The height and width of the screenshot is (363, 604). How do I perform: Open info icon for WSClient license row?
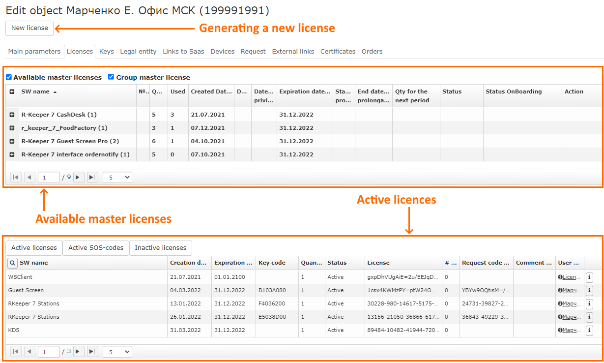tap(589, 277)
